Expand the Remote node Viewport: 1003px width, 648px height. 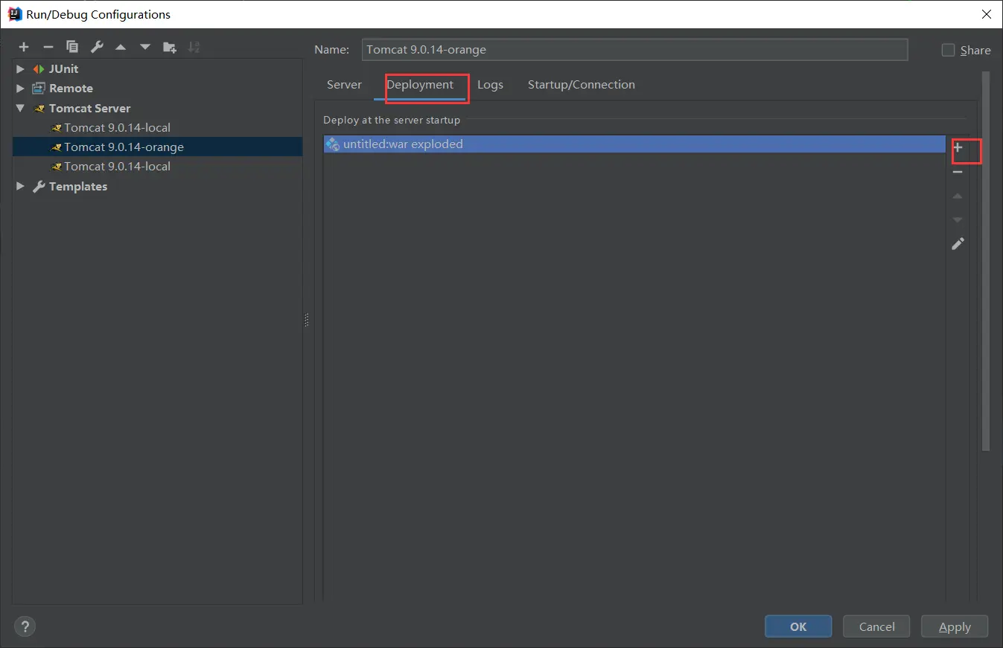click(20, 88)
